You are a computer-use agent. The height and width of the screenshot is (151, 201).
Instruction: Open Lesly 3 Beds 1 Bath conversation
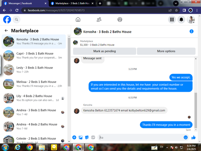[34, 70]
